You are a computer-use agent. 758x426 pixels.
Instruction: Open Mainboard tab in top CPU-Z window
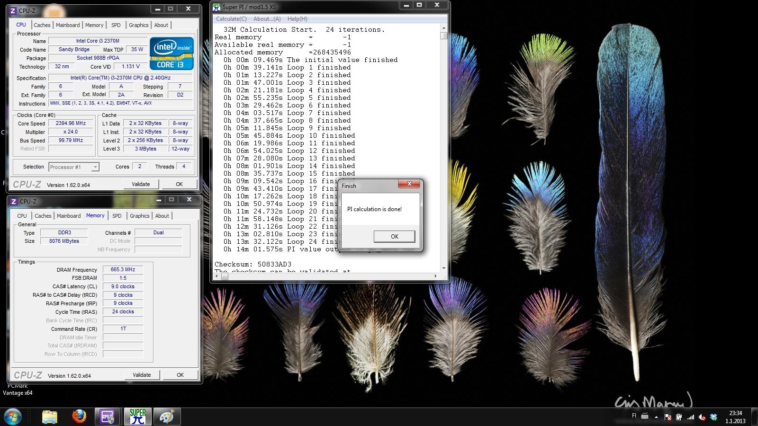tap(68, 25)
